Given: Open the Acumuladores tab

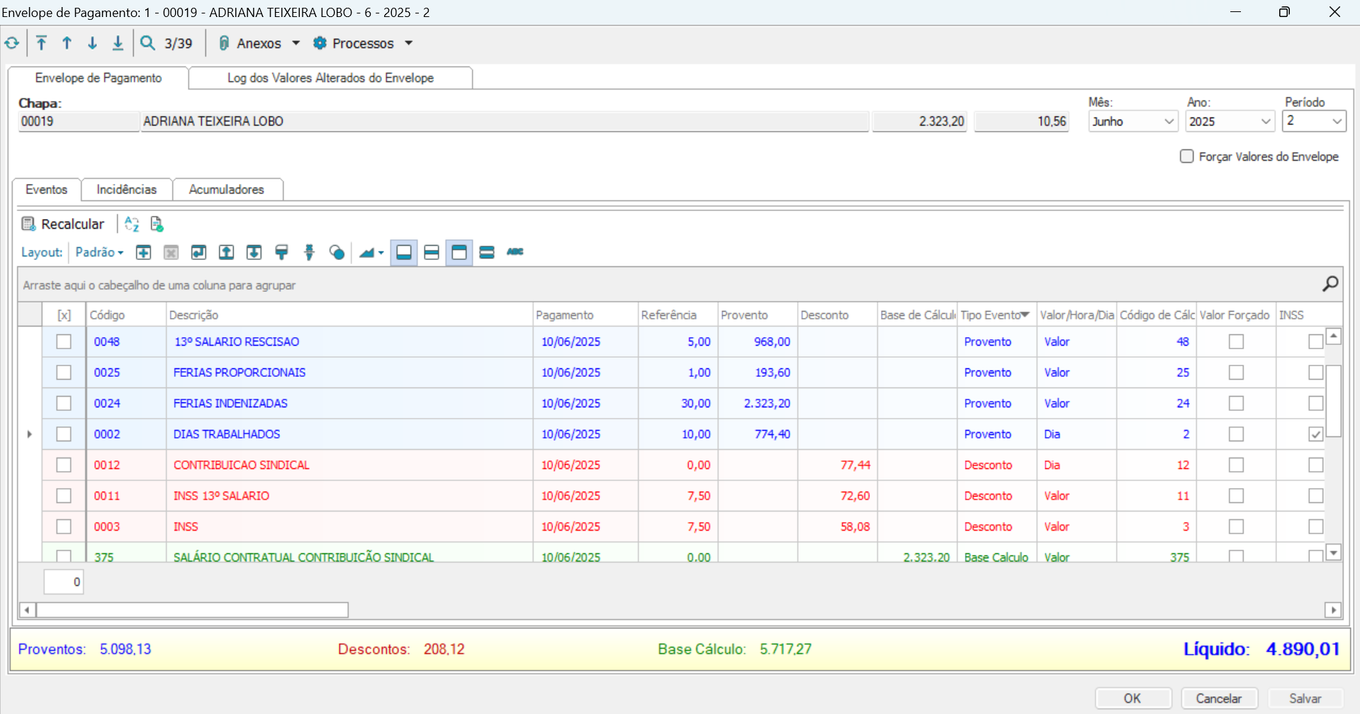Looking at the screenshot, I should pos(227,190).
